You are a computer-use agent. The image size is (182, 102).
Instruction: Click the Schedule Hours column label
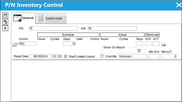pyautogui.click(x=41, y=39)
